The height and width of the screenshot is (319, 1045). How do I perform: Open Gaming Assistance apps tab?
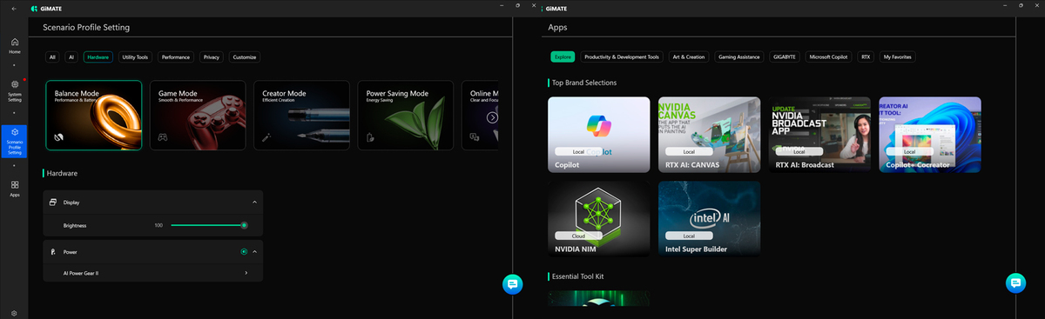[738, 57]
